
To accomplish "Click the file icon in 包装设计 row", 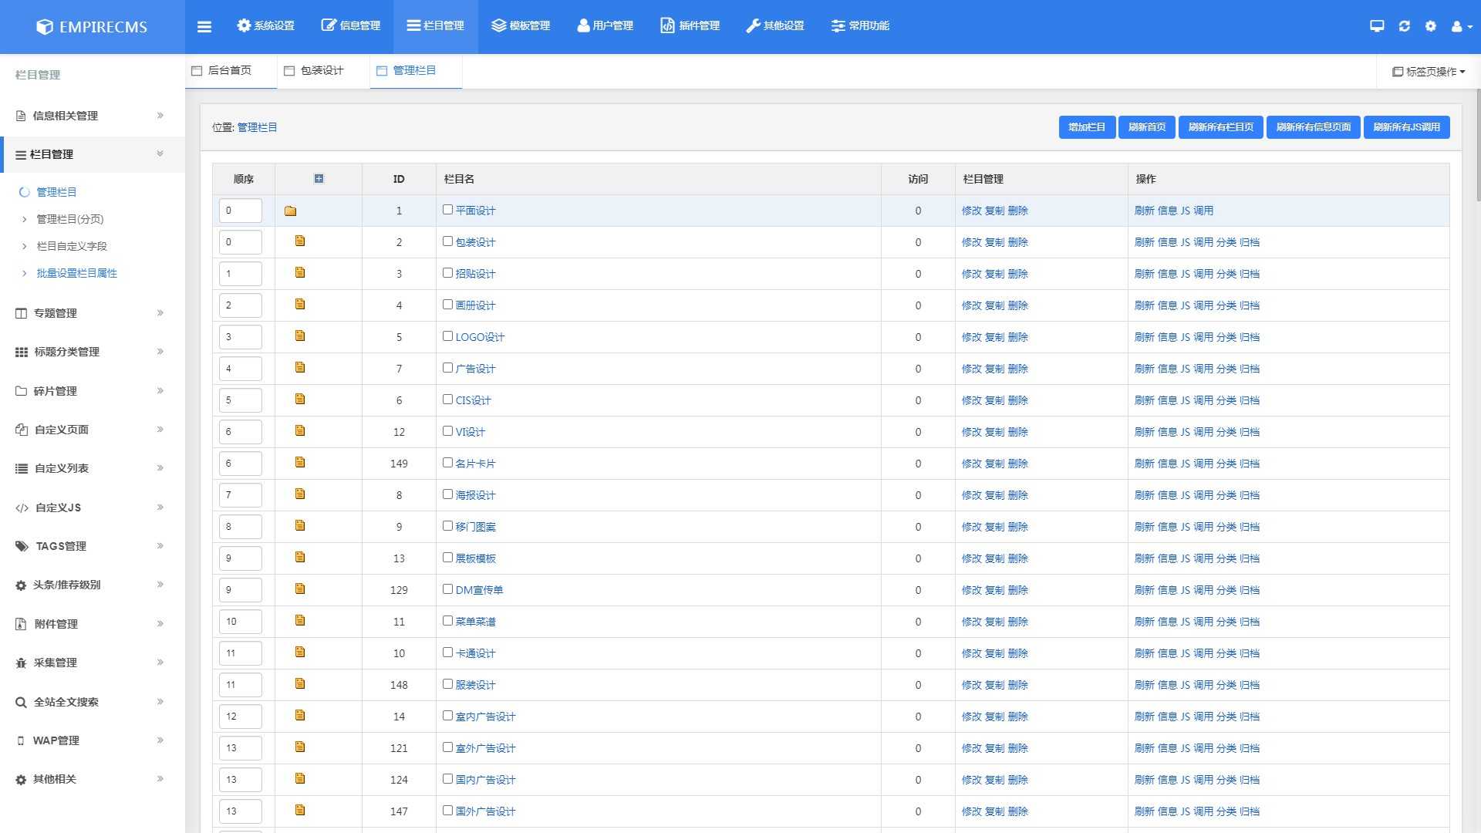I will tap(300, 241).
